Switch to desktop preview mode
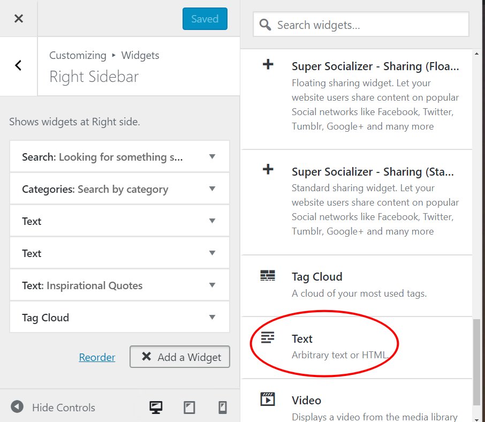The image size is (485, 422). [155, 407]
